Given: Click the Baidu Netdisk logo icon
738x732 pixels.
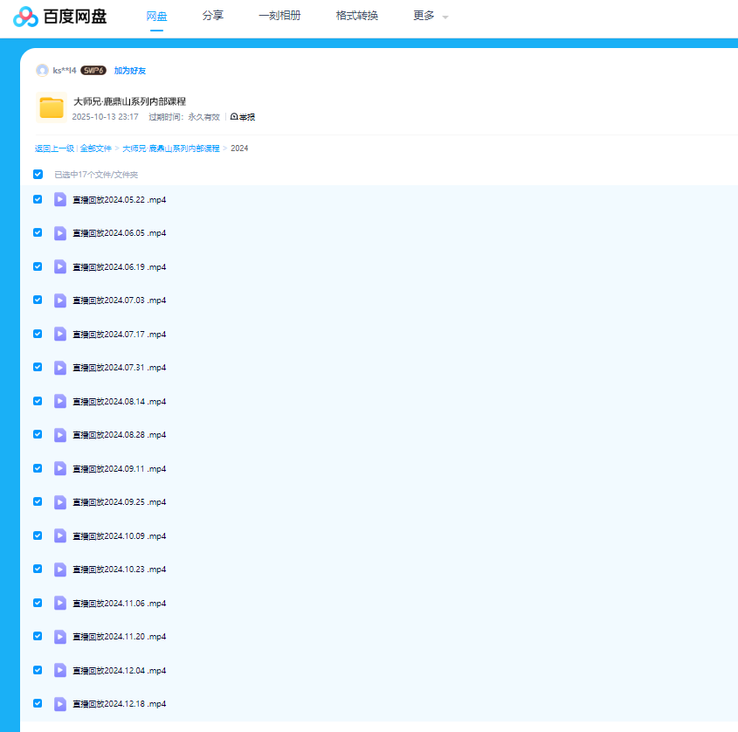Looking at the screenshot, I should (25, 17).
